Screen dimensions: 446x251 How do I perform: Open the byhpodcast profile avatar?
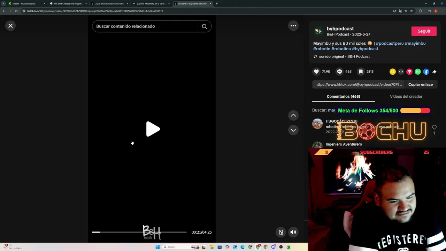(318, 31)
